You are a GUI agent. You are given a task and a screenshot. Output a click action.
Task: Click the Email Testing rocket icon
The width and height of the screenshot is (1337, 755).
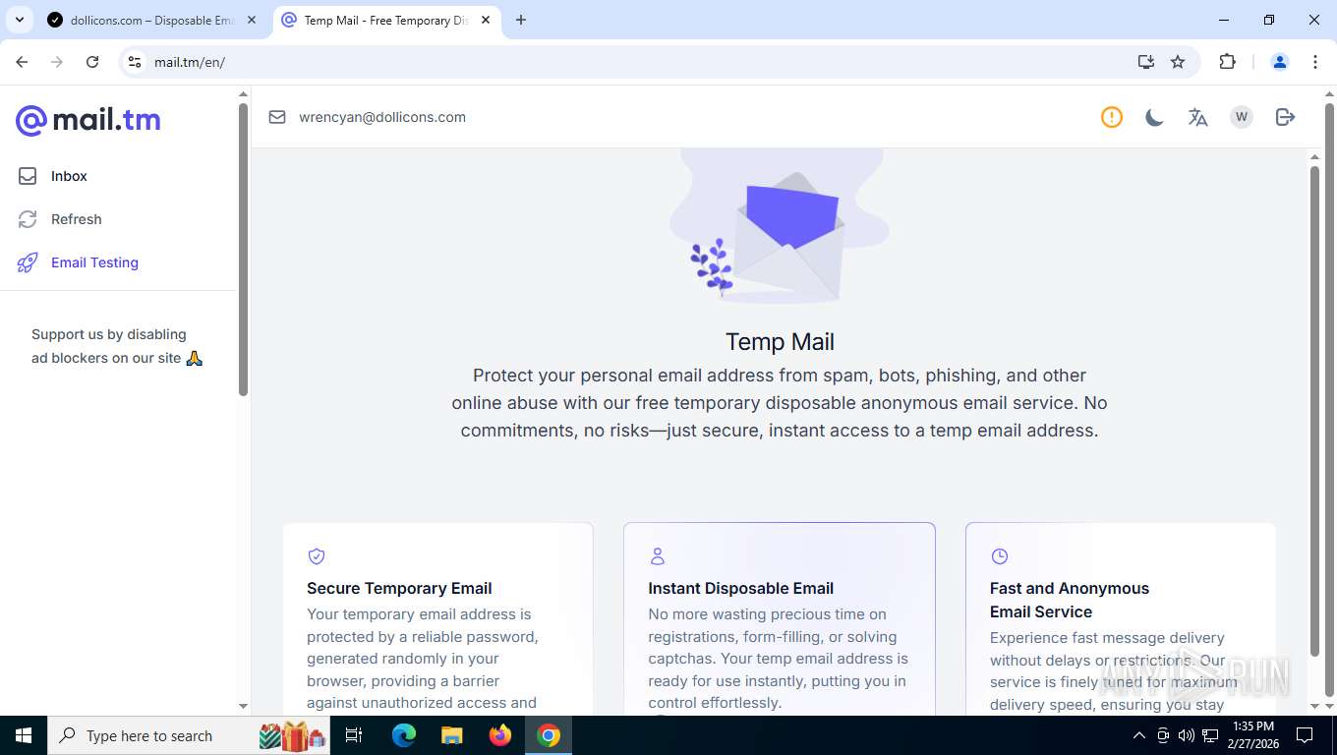coord(28,262)
